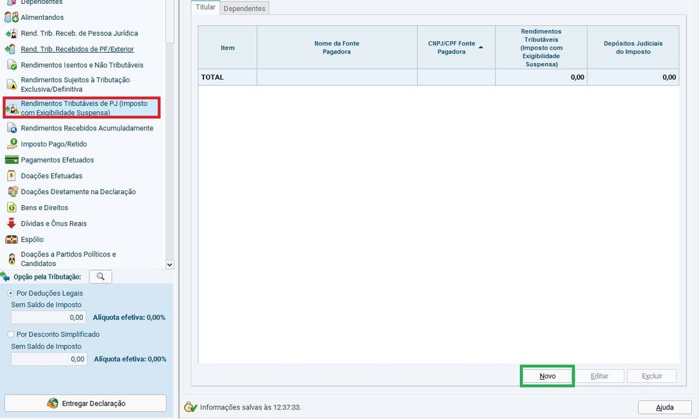
Task: Open Ajuda help button
Action: click(664, 407)
